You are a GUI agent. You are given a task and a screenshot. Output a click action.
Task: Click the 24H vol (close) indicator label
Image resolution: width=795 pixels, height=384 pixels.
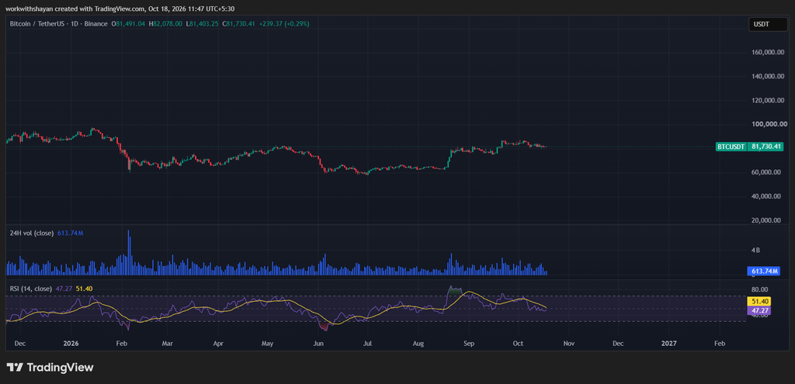pos(30,233)
